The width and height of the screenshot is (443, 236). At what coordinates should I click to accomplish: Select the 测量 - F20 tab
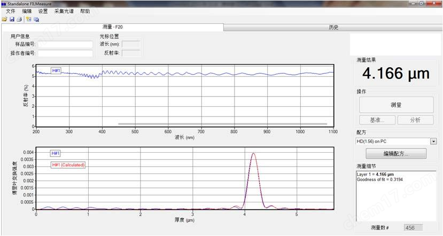click(113, 27)
